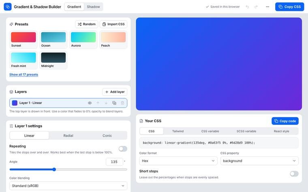Move Layer 1 up
The width and height of the screenshot is (308, 192).
(98, 103)
